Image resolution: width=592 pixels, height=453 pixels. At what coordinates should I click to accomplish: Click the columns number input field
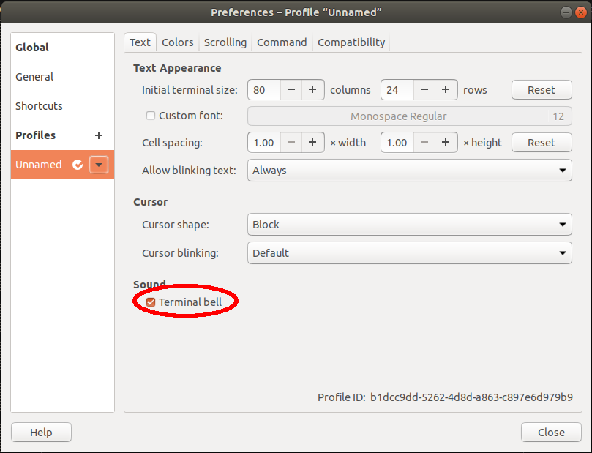point(263,90)
